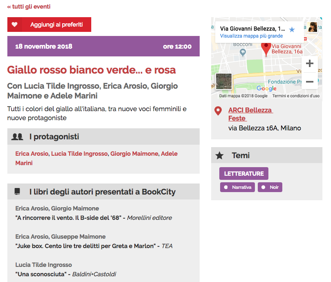Click the graduation cap marker on map

click(x=243, y=53)
